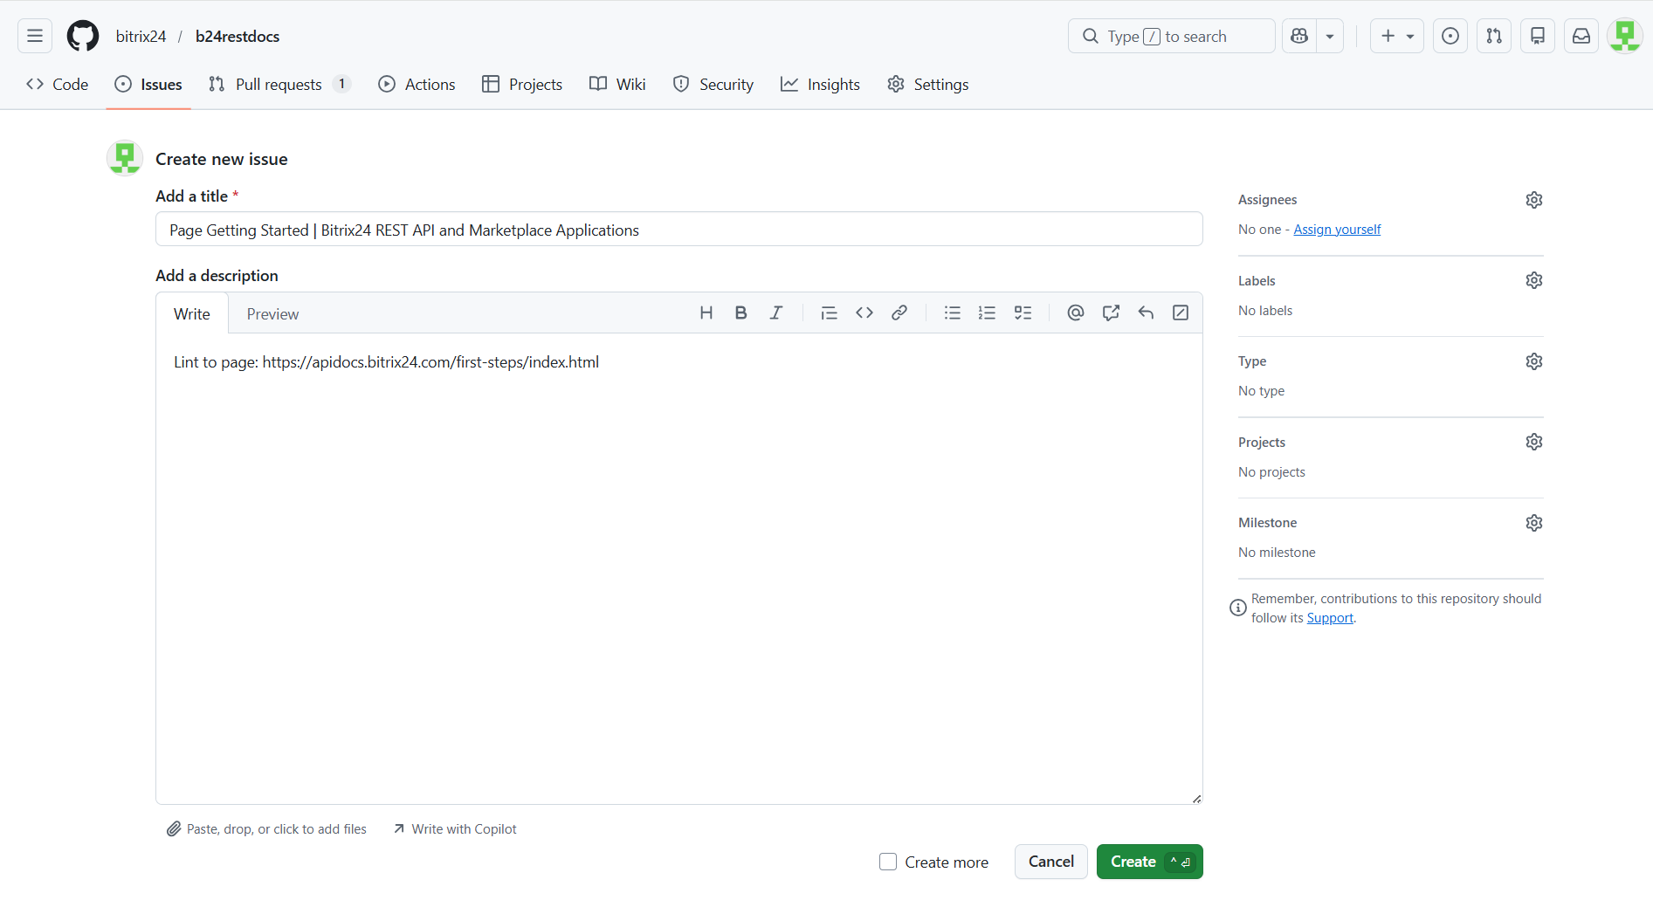The image size is (1653, 900).
Task: Apply bold with the B icon
Action: (740, 313)
